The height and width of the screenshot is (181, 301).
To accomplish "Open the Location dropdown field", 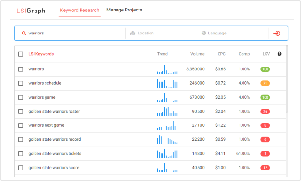I will point(161,33).
